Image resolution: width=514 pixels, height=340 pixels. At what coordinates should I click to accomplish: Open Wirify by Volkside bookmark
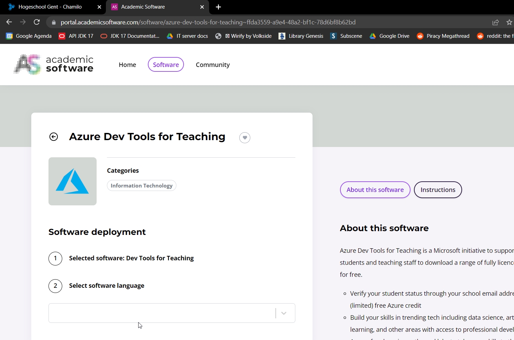click(x=243, y=36)
